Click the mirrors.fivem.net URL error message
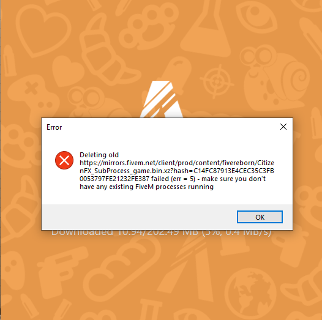The width and height of the screenshot is (322, 320). pos(177,171)
